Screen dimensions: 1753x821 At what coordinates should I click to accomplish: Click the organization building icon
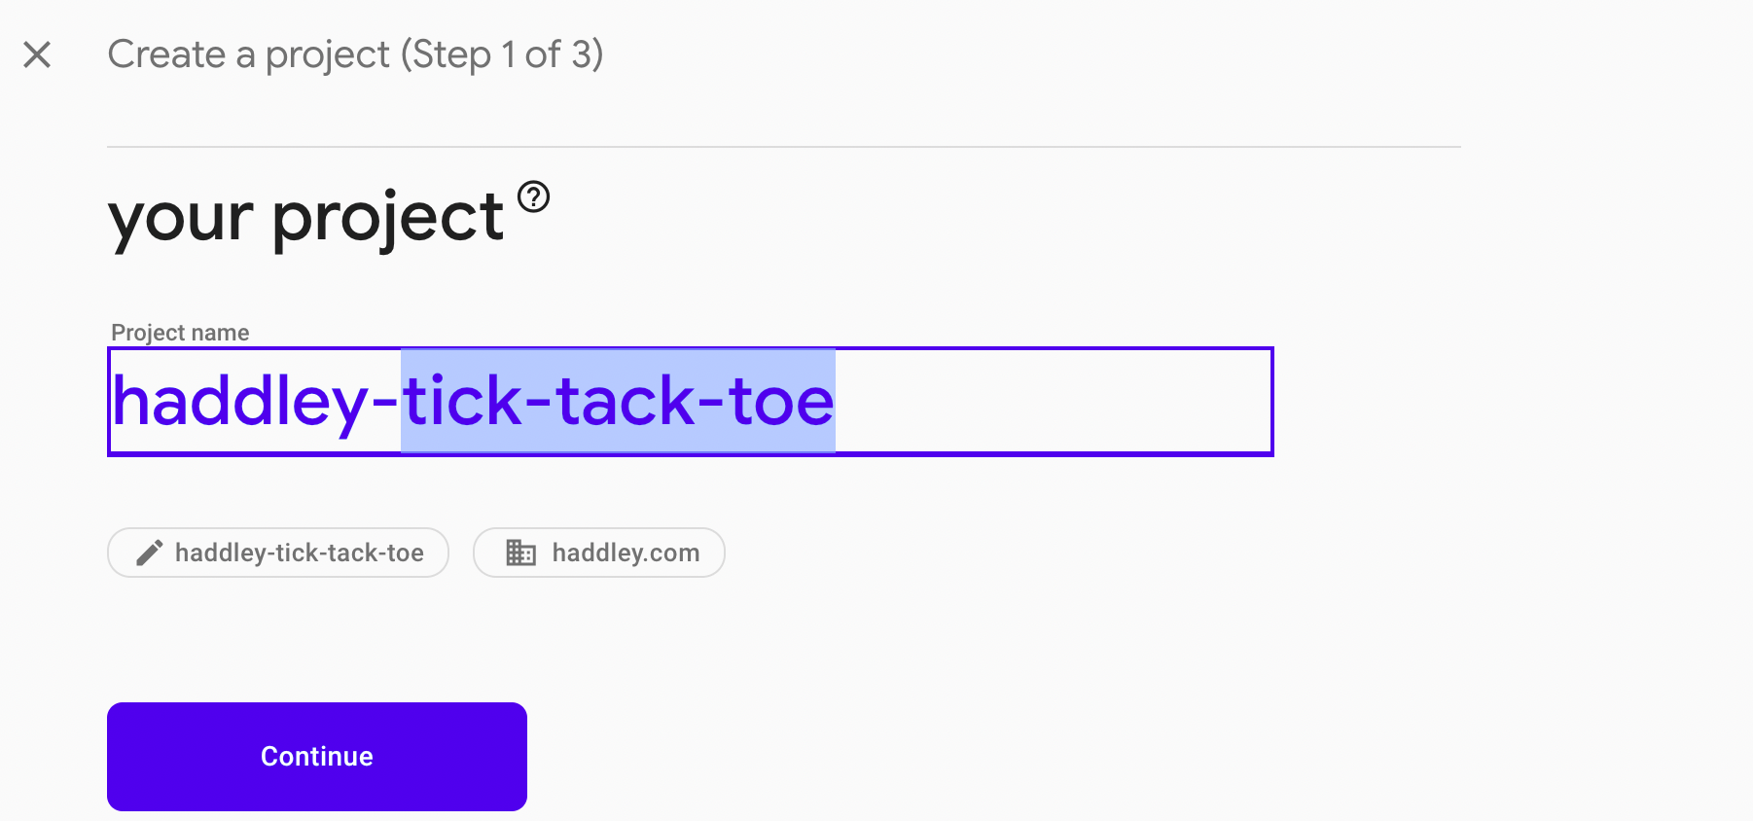[520, 553]
